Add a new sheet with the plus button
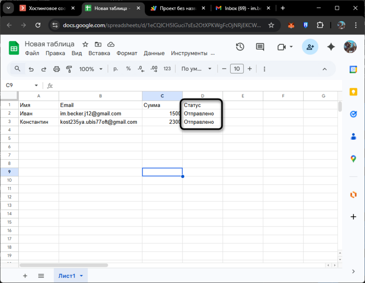 click(x=25, y=276)
